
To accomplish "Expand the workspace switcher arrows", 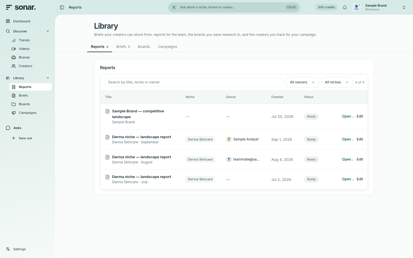I will click(x=404, y=7).
